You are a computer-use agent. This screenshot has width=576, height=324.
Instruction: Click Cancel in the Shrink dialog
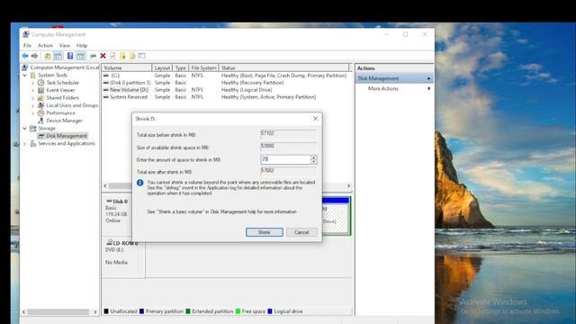point(301,232)
